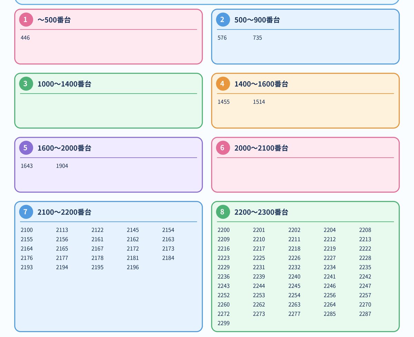Click number 2257
414x337 pixels.
coord(365,295)
